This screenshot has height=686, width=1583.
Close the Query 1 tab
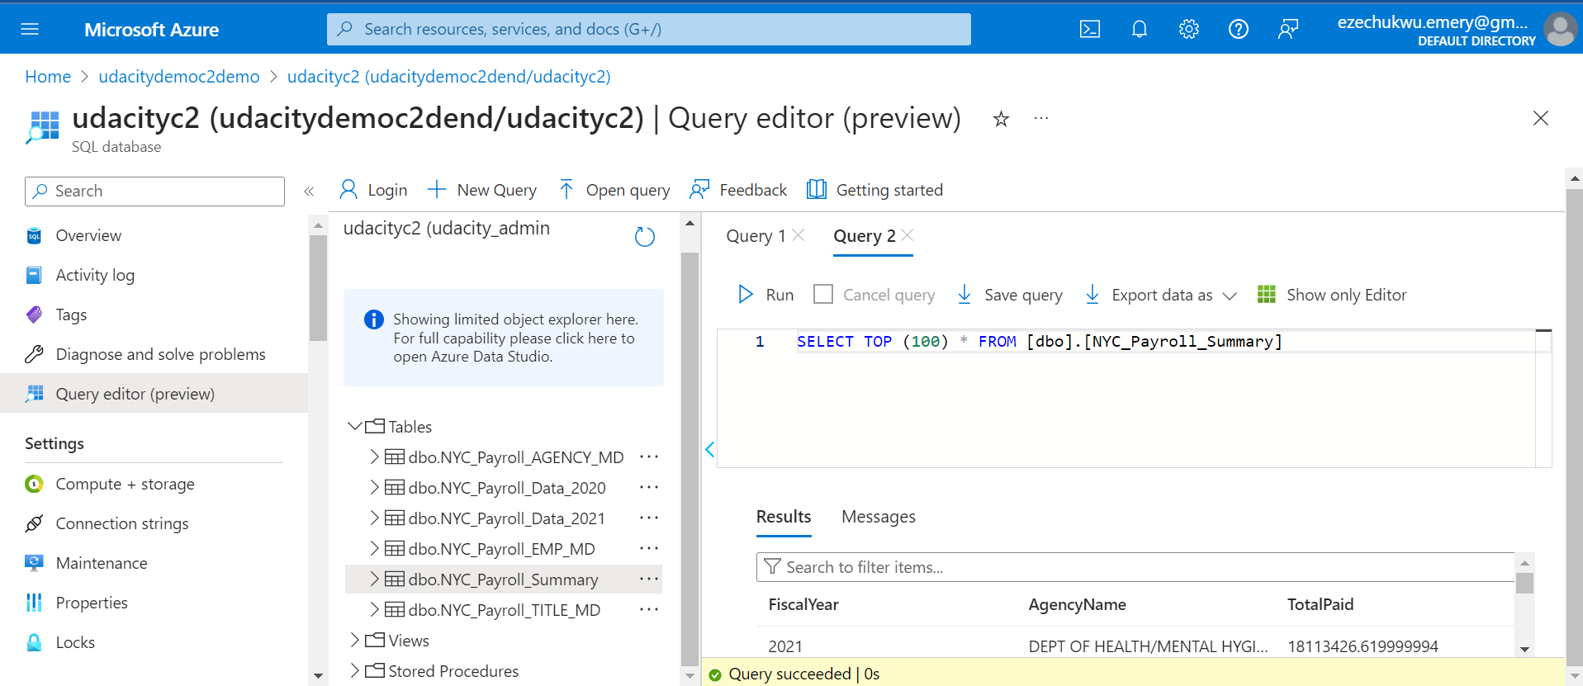pos(798,235)
